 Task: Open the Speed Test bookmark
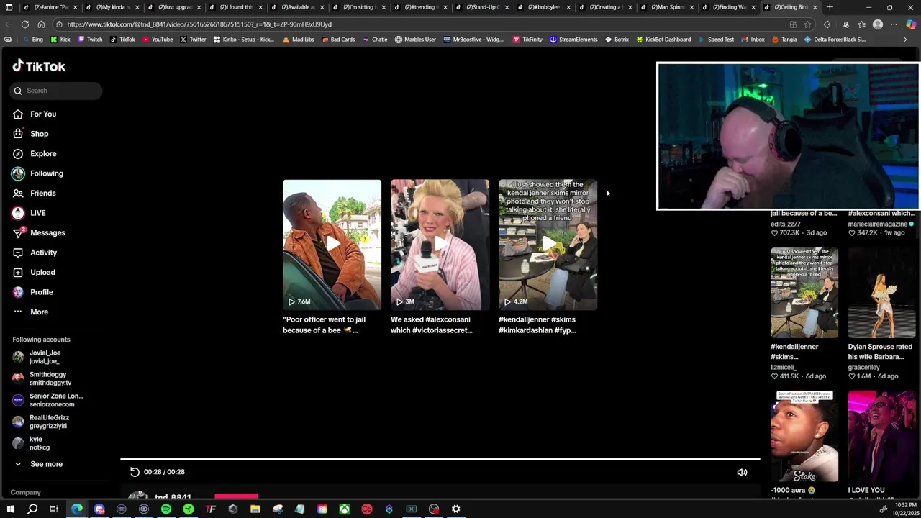point(715,40)
